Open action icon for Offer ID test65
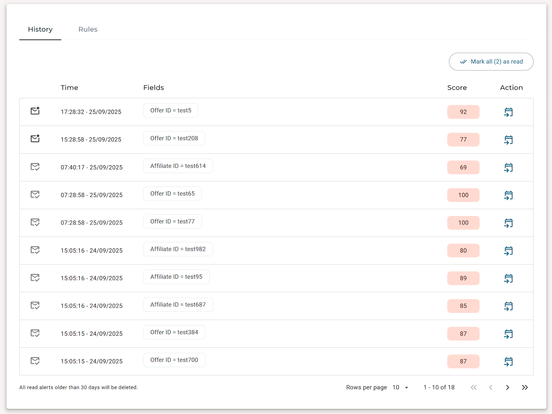The height and width of the screenshot is (414, 552). click(508, 195)
